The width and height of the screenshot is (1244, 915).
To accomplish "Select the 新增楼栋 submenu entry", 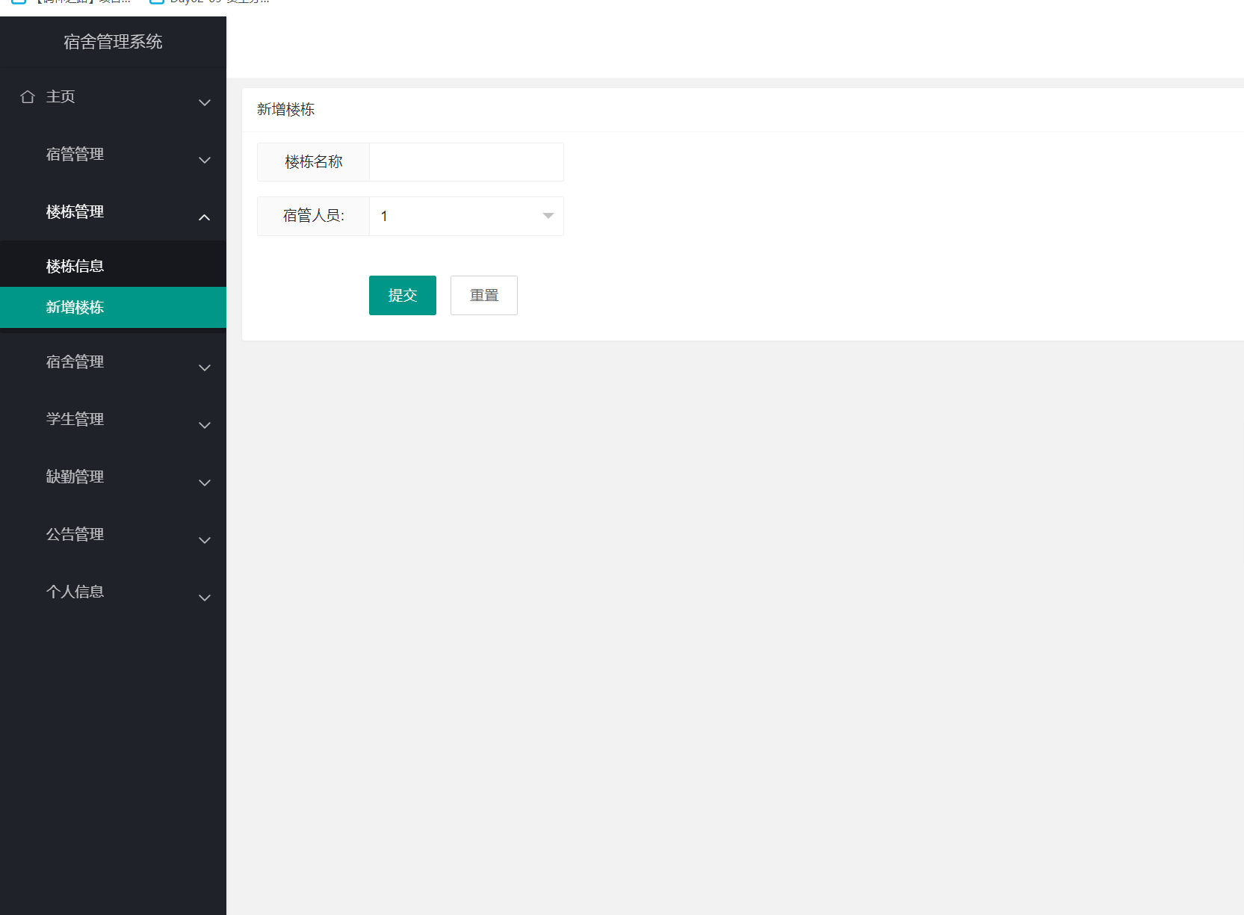I will pyautogui.click(x=113, y=307).
